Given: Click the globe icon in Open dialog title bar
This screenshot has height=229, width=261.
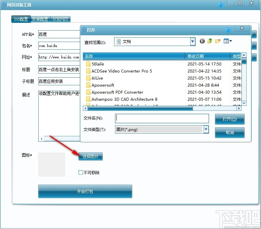Looking at the screenshot, I should click(84, 30).
